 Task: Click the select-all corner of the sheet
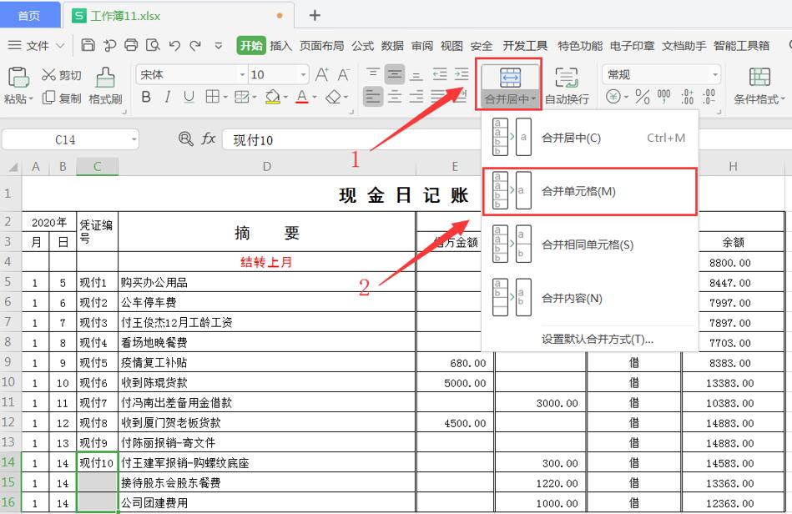coord(11,167)
